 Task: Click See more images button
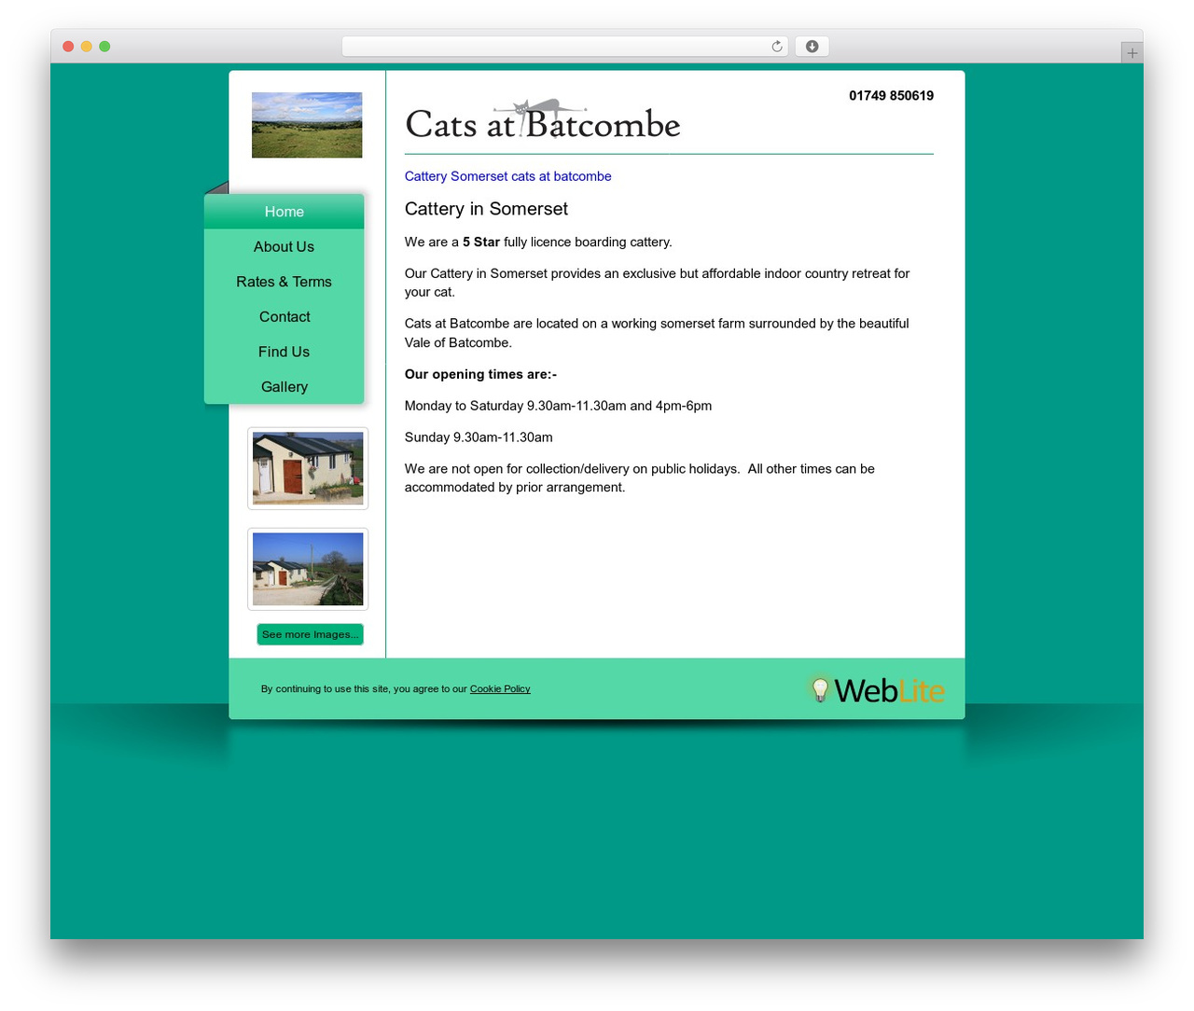click(310, 634)
